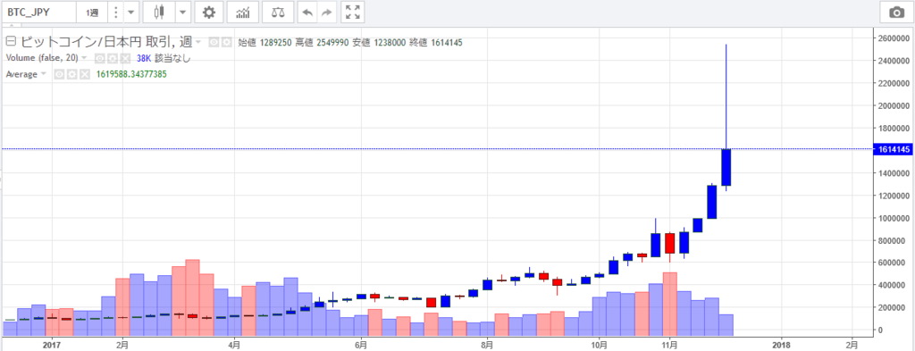Toggle visibility of Volume indicator
Image resolution: width=915 pixels, height=351 pixels.
[100, 58]
